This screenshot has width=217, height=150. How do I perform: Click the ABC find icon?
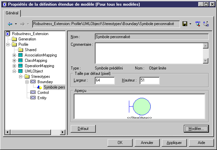coord(198,24)
